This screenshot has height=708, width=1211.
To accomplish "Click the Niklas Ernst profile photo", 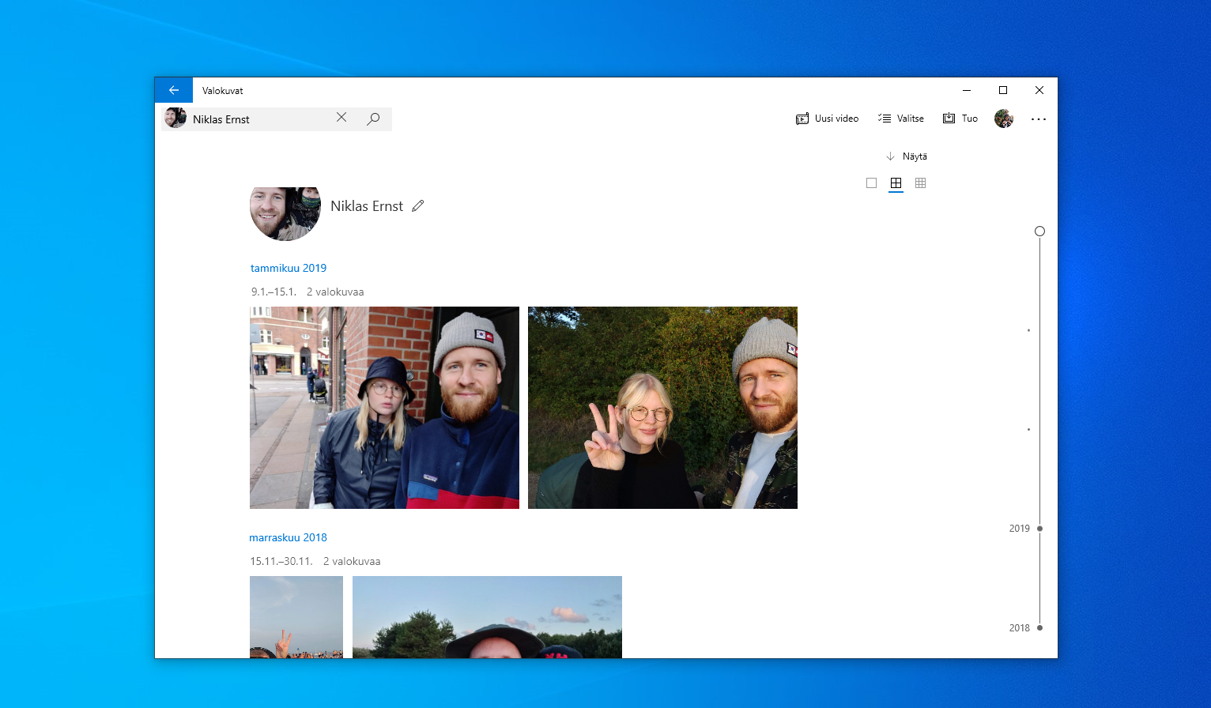I will 285,213.
